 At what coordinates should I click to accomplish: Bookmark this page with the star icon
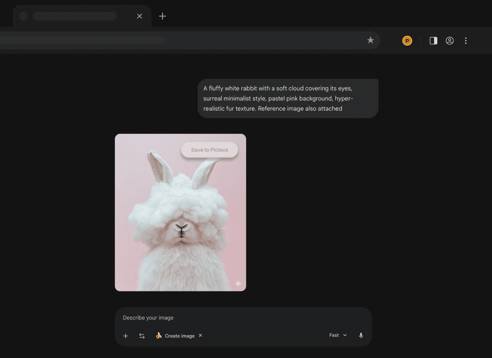pyautogui.click(x=370, y=40)
